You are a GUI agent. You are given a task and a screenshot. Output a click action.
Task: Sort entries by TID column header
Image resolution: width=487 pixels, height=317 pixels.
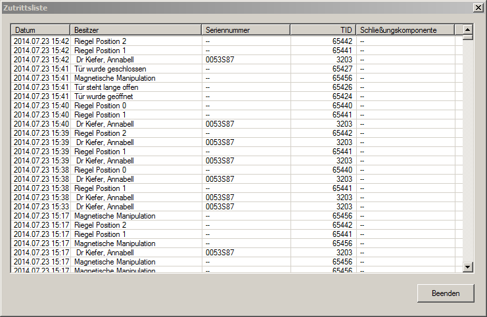tap(323, 30)
